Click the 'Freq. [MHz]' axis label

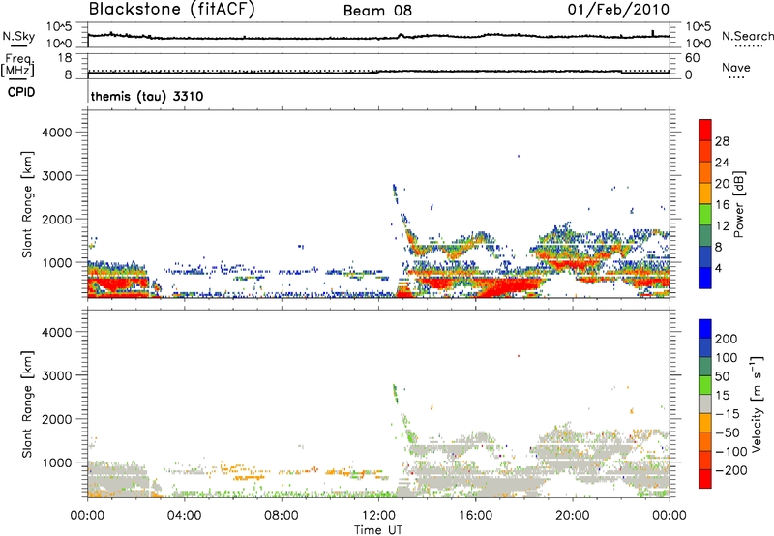click(x=18, y=65)
